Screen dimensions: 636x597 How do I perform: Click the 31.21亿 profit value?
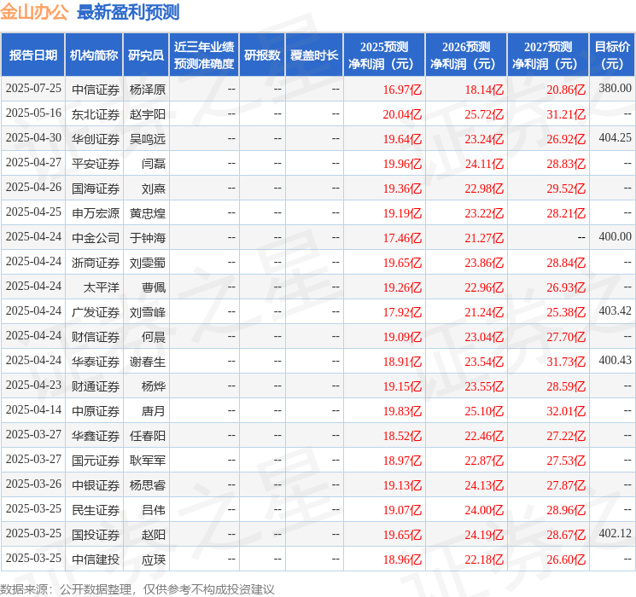566,114
